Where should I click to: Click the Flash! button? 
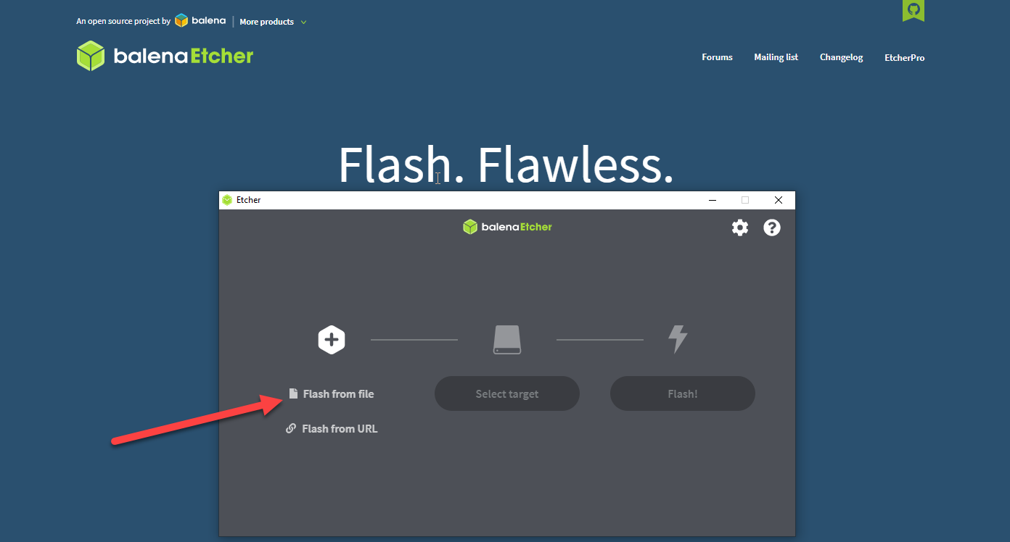pyautogui.click(x=683, y=393)
